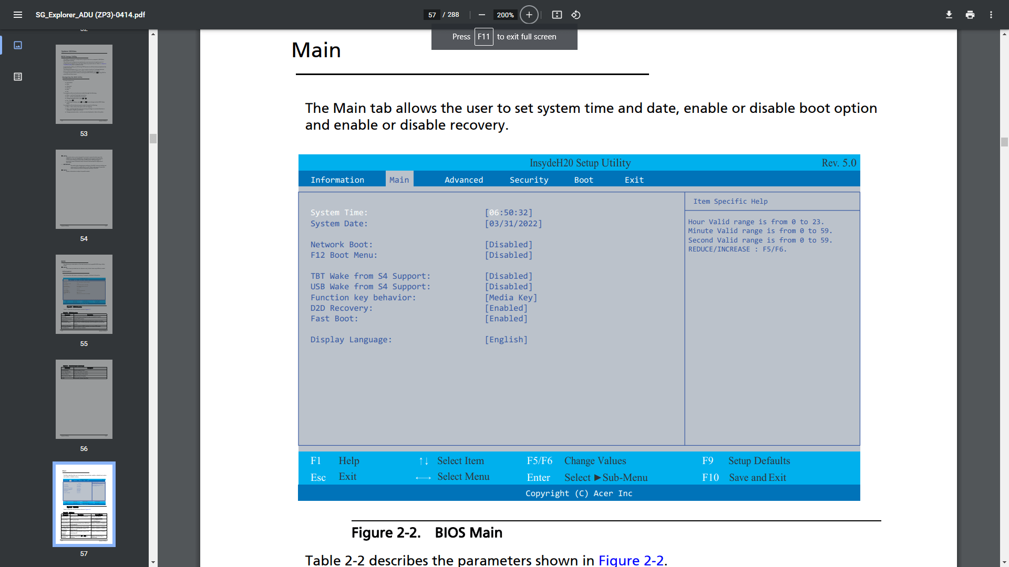Click the fit to page icon
Image resolution: width=1009 pixels, height=567 pixels.
click(557, 15)
